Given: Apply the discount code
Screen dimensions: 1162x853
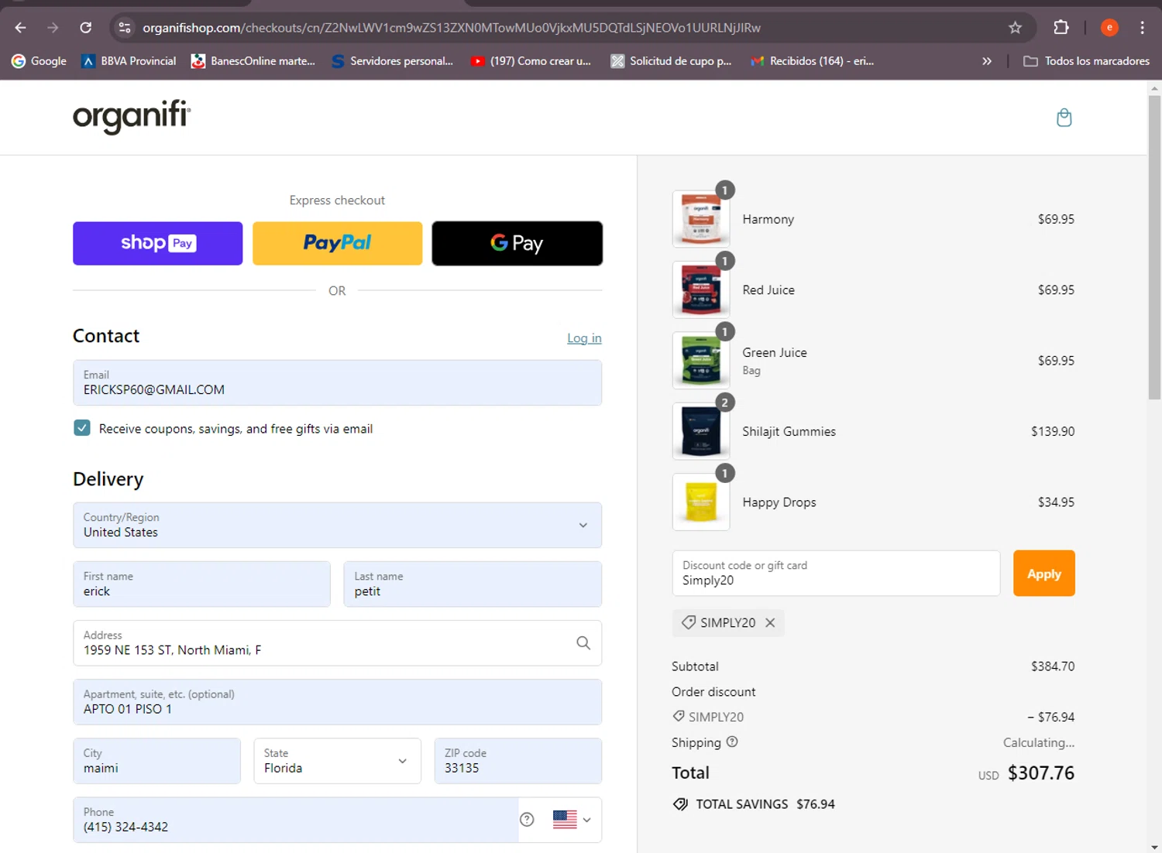Looking at the screenshot, I should point(1043,574).
